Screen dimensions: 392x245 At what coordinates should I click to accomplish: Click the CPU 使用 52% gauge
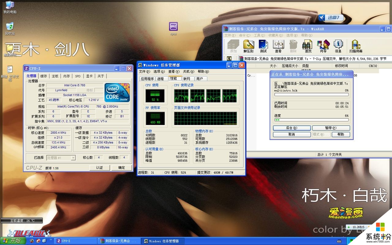click(x=155, y=96)
